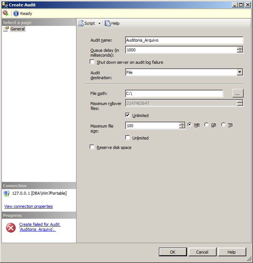Open the Create failed for Audit link
253x263 pixels.
point(40,227)
